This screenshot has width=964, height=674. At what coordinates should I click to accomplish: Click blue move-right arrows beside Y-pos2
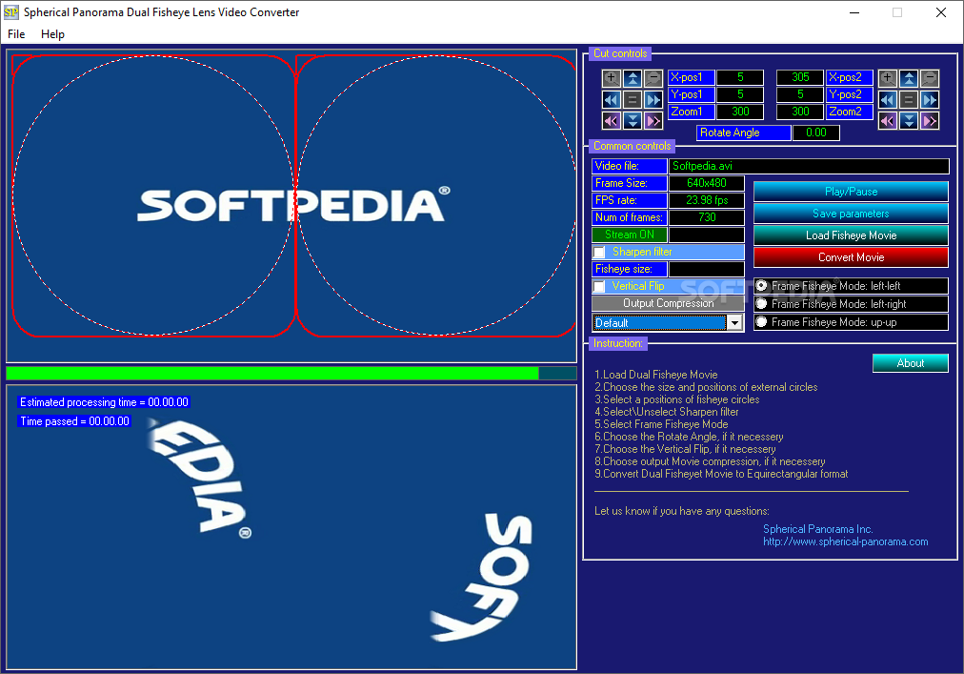click(x=930, y=100)
